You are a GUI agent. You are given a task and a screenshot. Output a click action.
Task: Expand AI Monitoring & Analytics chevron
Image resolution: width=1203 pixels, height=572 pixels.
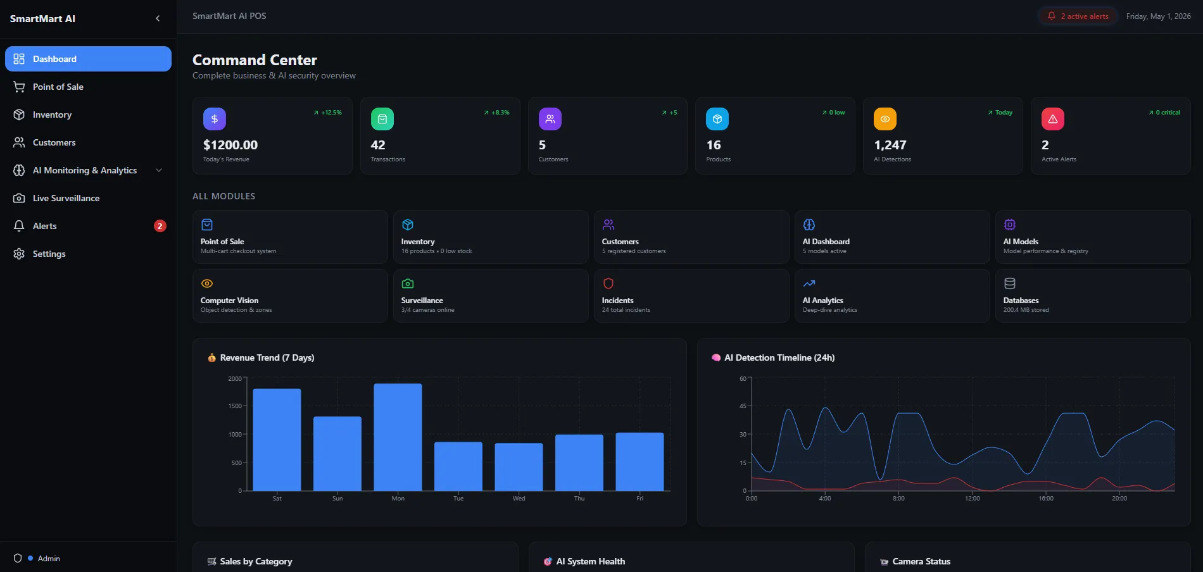point(159,170)
